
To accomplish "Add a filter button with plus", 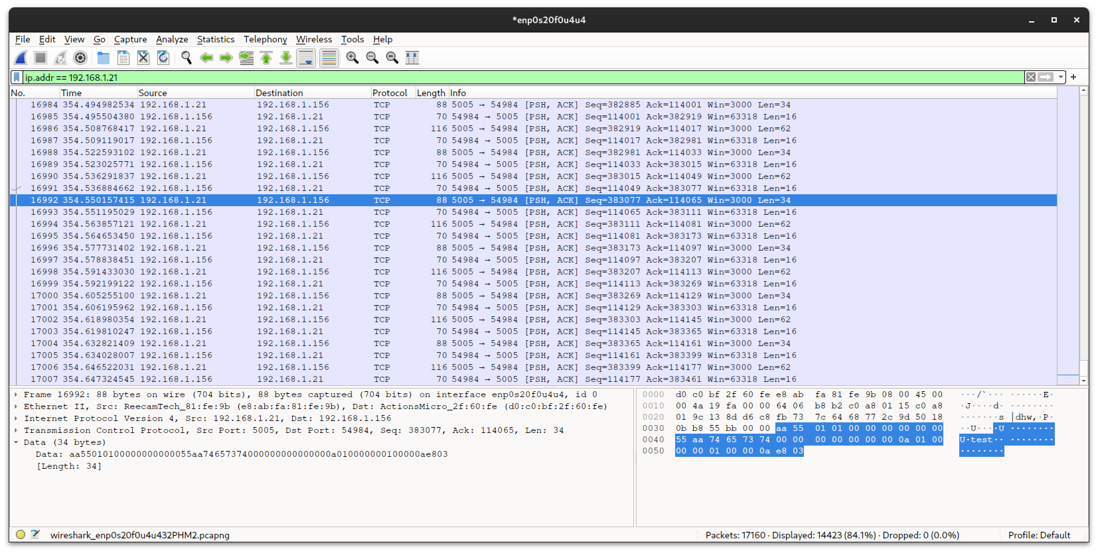I will [1073, 77].
